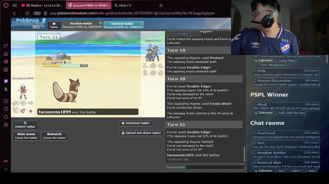This screenshot has width=329, height=184.
Task: Go forward with the browser forward arrow
Action: 21,13
